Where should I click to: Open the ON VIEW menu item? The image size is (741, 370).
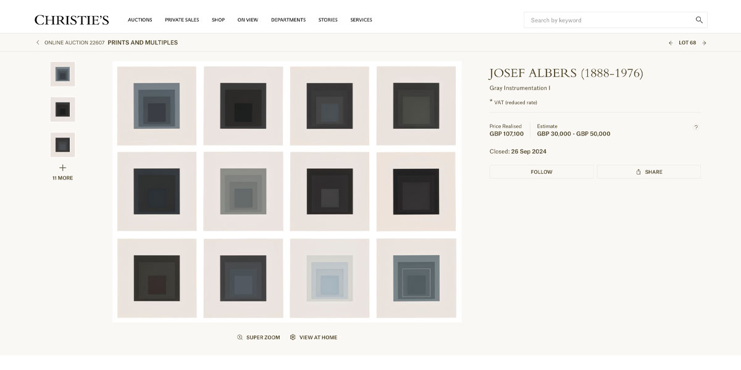(248, 20)
